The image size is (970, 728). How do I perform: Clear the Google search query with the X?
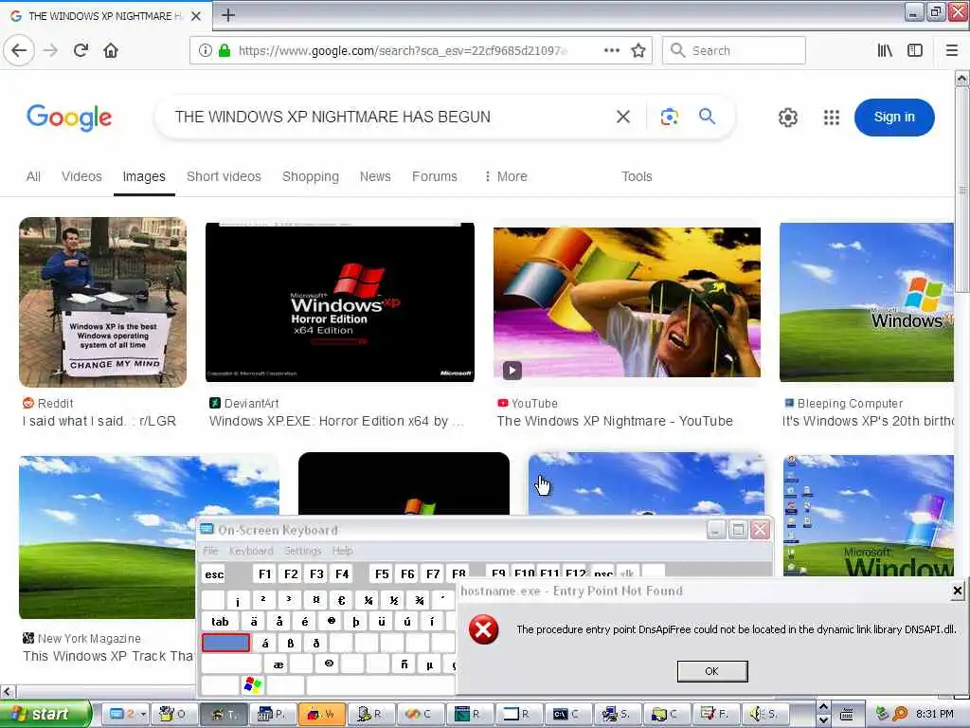(623, 117)
